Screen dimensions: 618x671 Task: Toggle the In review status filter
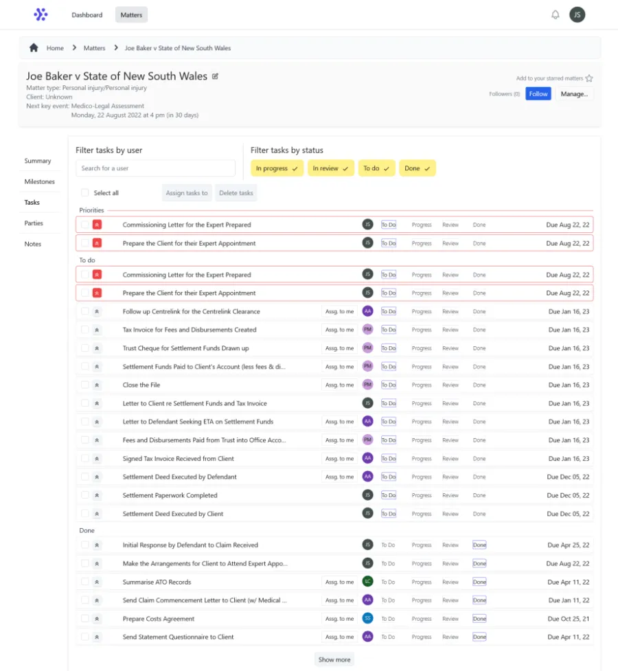(331, 168)
